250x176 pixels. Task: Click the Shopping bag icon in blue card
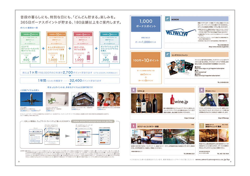click(x=115, y=57)
